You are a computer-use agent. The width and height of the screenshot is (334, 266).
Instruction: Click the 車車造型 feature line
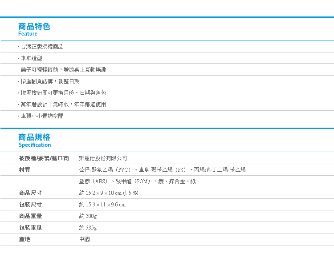tap(31, 58)
